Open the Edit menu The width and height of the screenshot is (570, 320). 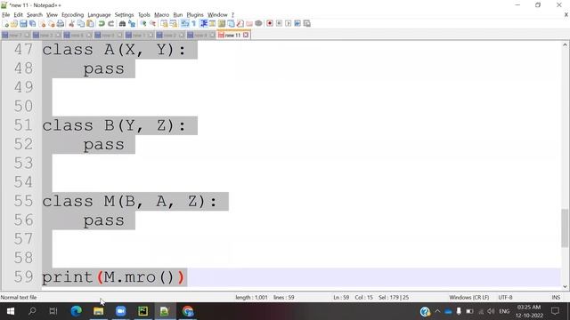18,15
